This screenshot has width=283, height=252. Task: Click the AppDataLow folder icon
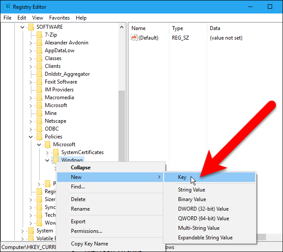coord(39,50)
